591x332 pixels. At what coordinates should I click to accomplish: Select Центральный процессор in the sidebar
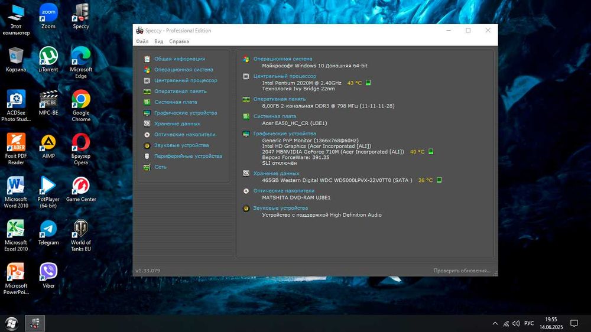coord(186,81)
